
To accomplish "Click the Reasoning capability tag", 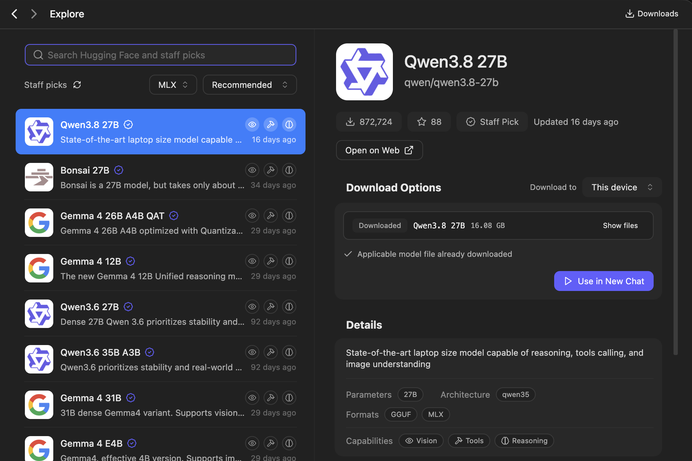I will tap(524, 441).
